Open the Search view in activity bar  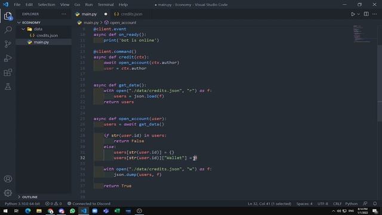click(x=8, y=30)
